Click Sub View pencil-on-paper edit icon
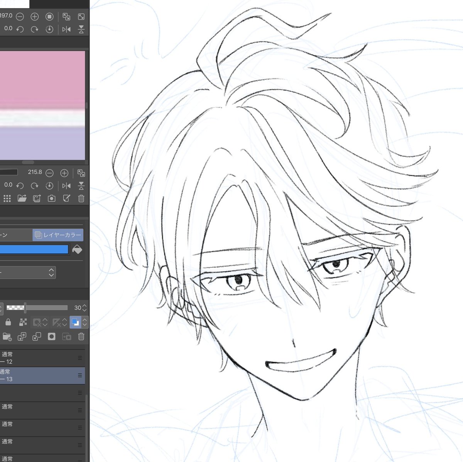 [x=66, y=198]
